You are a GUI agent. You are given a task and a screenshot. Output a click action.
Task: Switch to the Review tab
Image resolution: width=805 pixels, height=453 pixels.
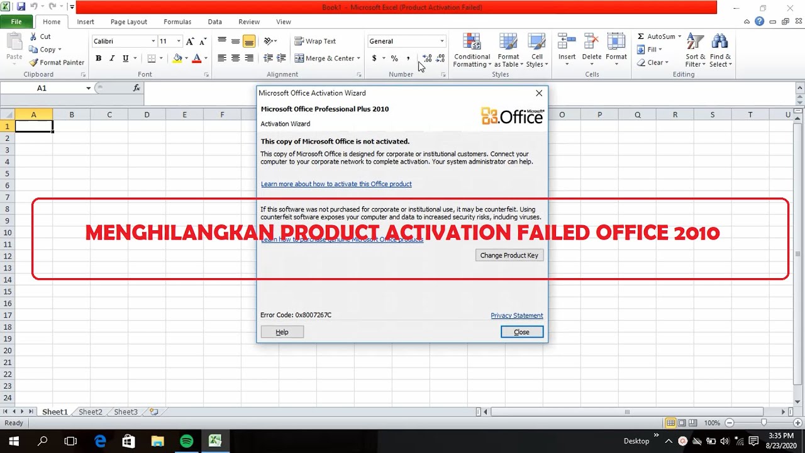pyautogui.click(x=249, y=21)
